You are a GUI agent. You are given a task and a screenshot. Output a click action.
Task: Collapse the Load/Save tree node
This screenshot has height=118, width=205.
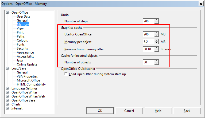7,68
